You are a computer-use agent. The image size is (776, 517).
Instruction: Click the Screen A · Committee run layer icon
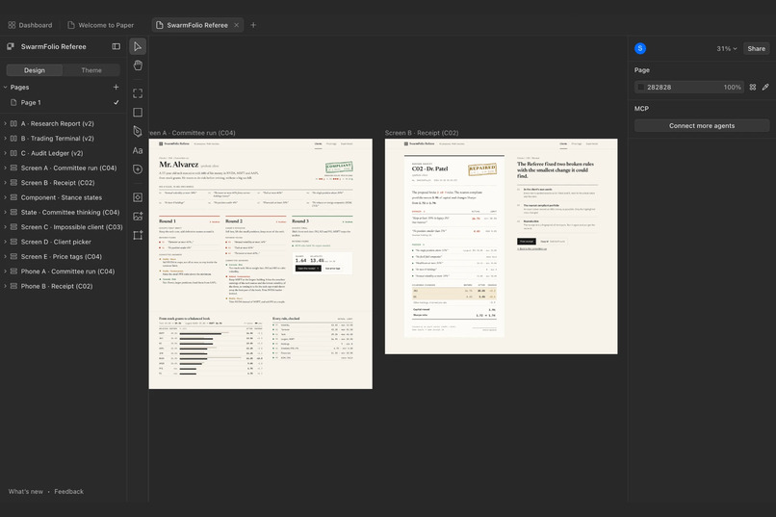13,168
